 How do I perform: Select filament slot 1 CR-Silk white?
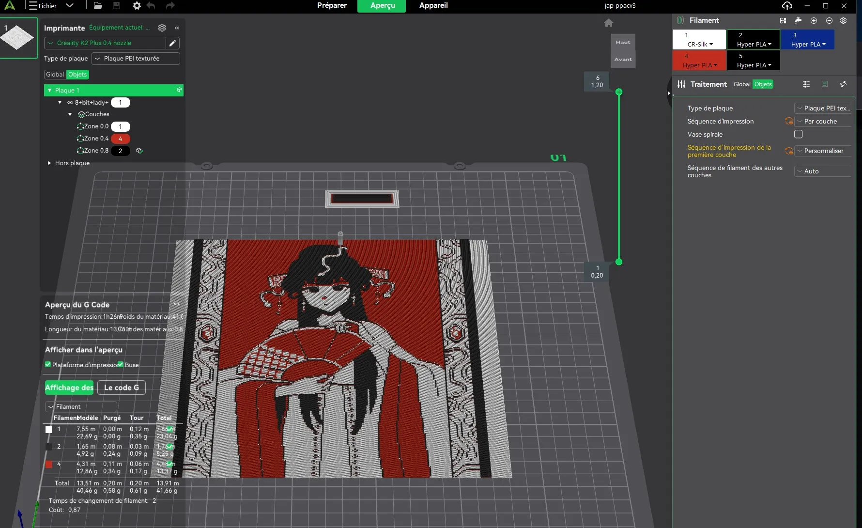pyautogui.click(x=699, y=39)
